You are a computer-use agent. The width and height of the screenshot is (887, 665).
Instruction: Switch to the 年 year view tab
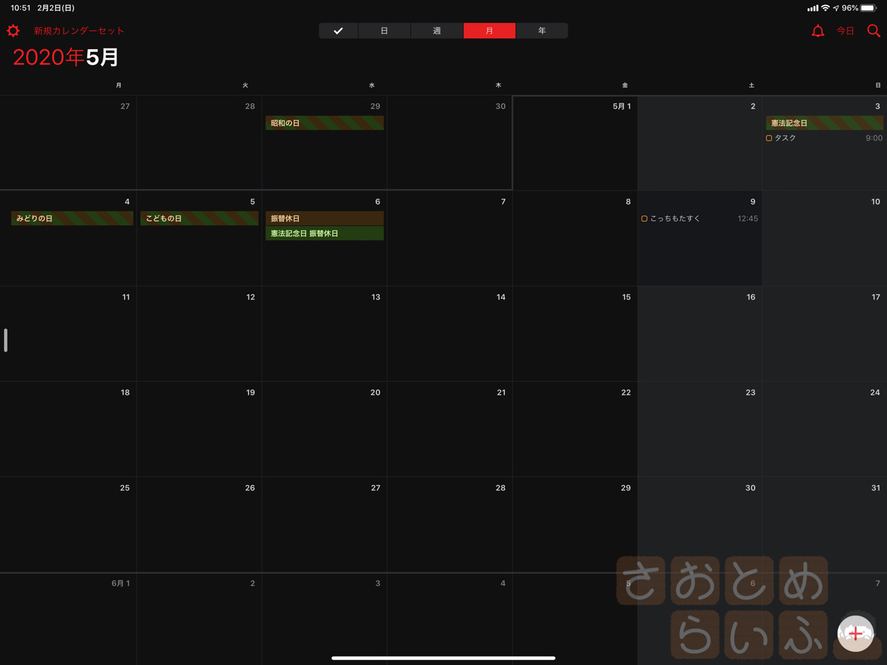[x=542, y=30]
